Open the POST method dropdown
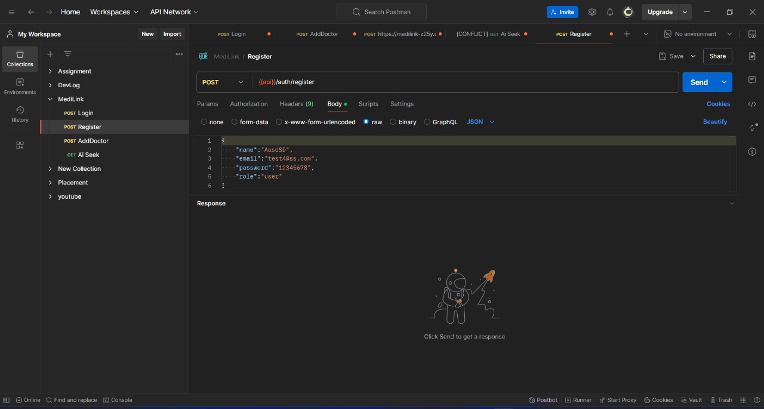Image resolution: width=764 pixels, height=409 pixels. coord(223,82)
